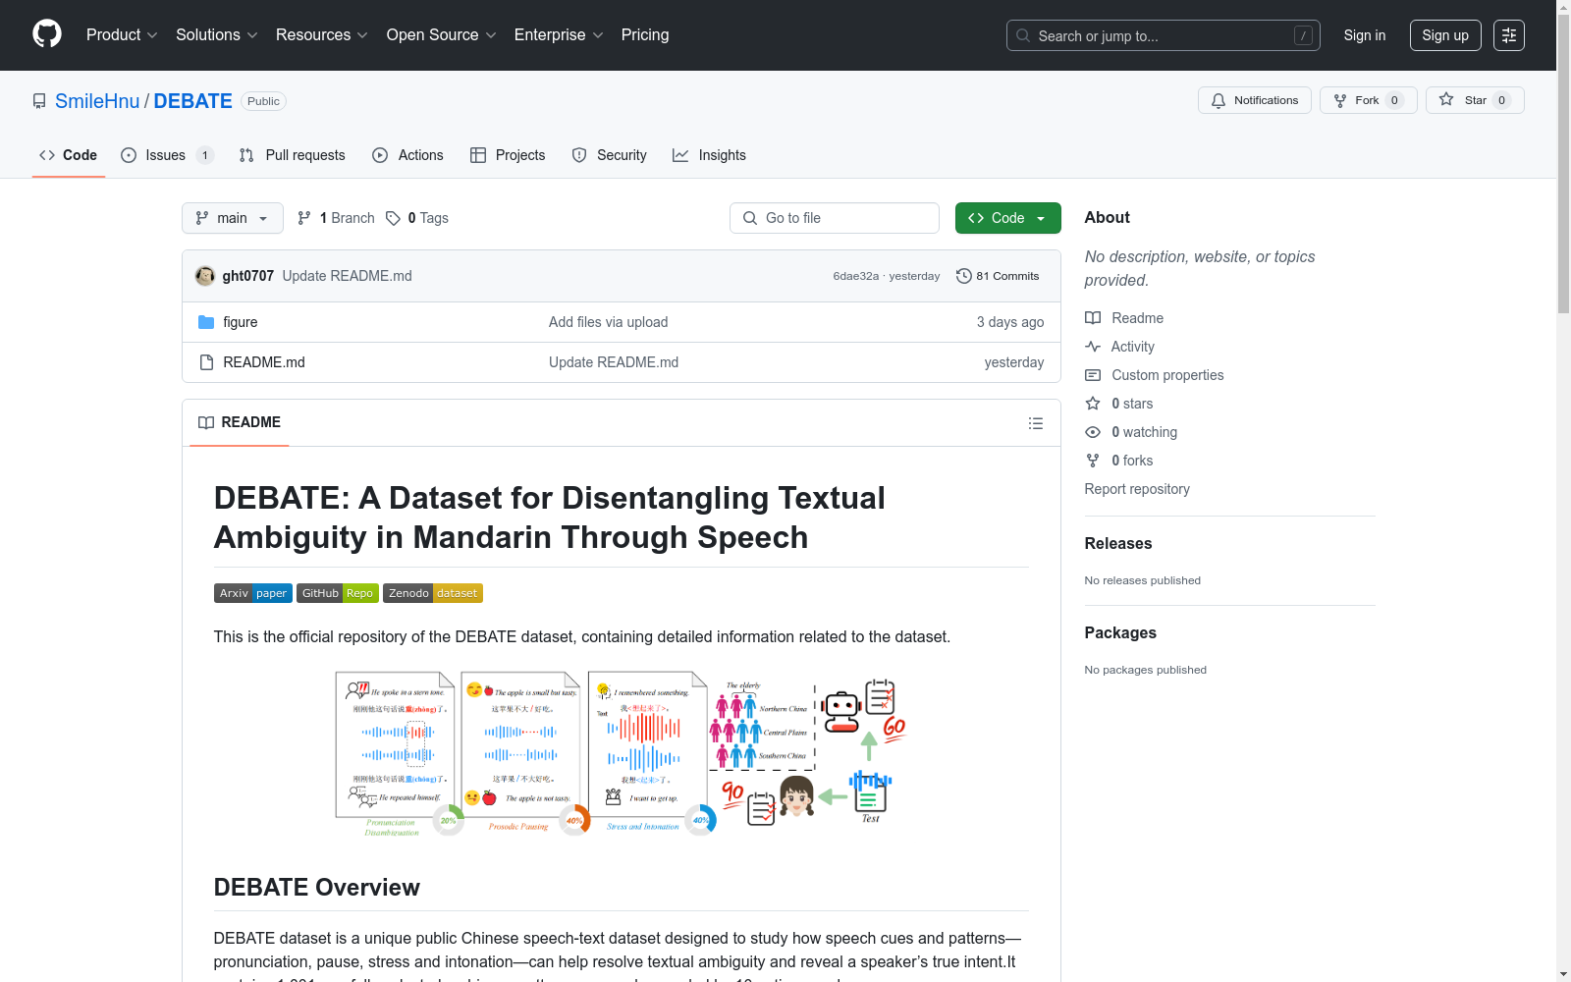1571x982 pixels.
Task: Click the search magnifier icon in header
Action: (1023, 35)
